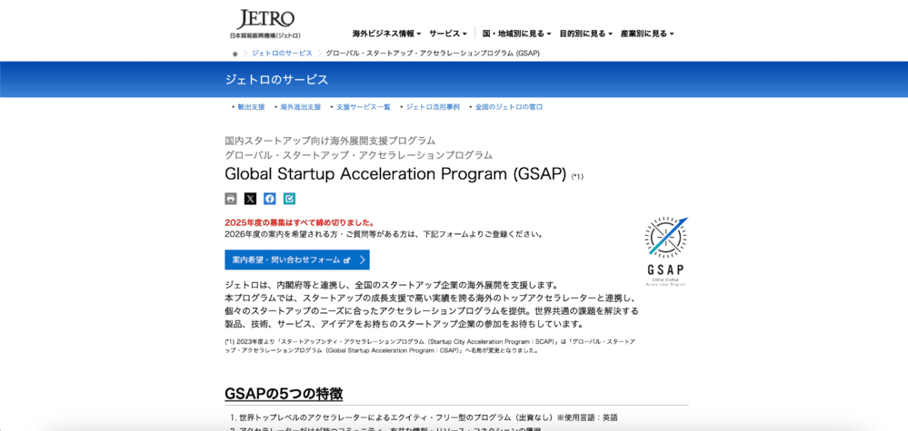This screenshot has height=431, width=908.
Task: Open 支援サービス一覧 link
Action: click(x=363, y=107)
